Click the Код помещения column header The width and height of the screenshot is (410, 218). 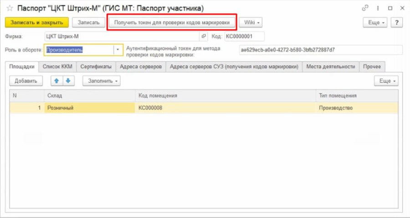(x=225, y=96)
